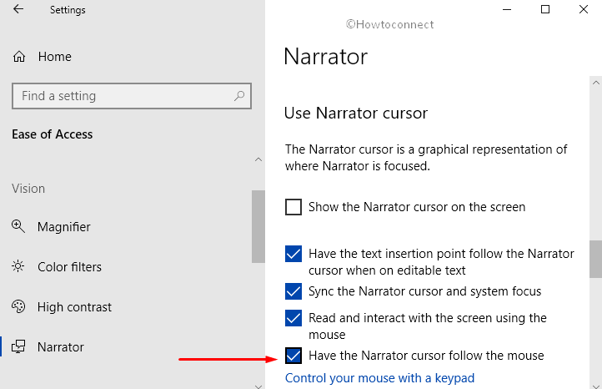
Task: Open Color filters settings page
Action: [69, 267]
